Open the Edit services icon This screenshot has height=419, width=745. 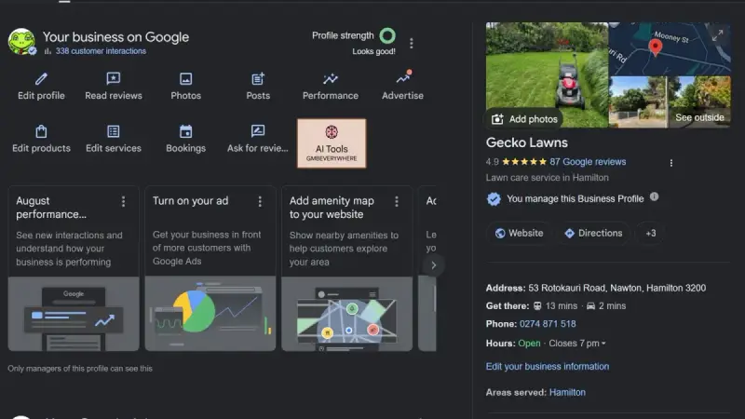coord(114,131)
